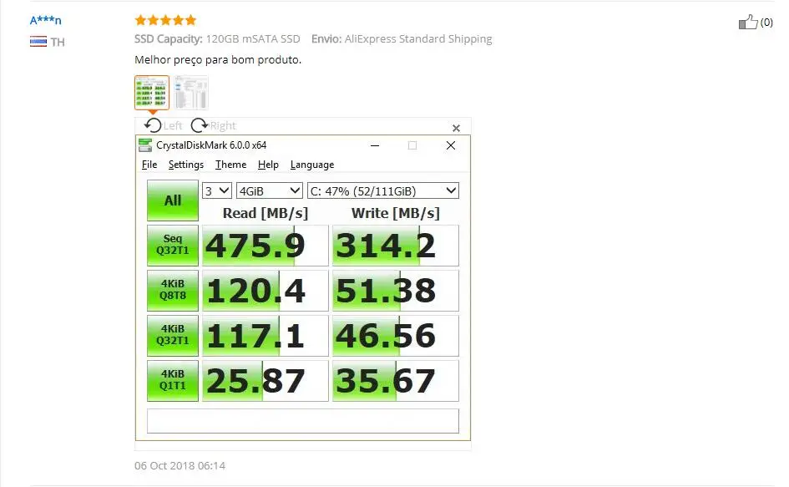Click the 314.2 sequential write result
This screenshot has height=487, width=789.
click(396, 246)
